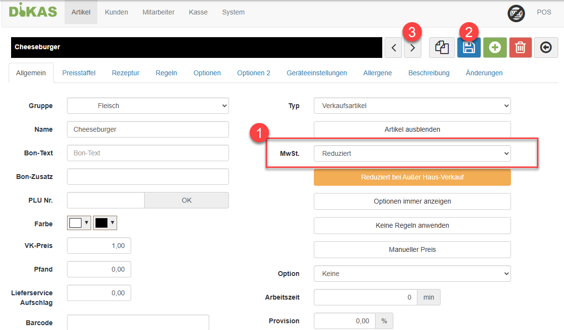564x330 pixels.
Task: Click the DiKAS logo
Action: coord(33,12)
